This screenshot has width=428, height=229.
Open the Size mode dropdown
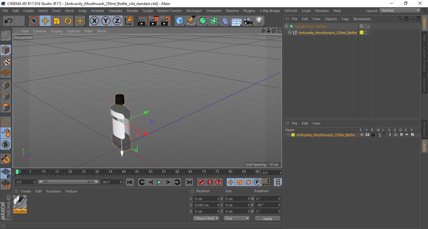237,218
